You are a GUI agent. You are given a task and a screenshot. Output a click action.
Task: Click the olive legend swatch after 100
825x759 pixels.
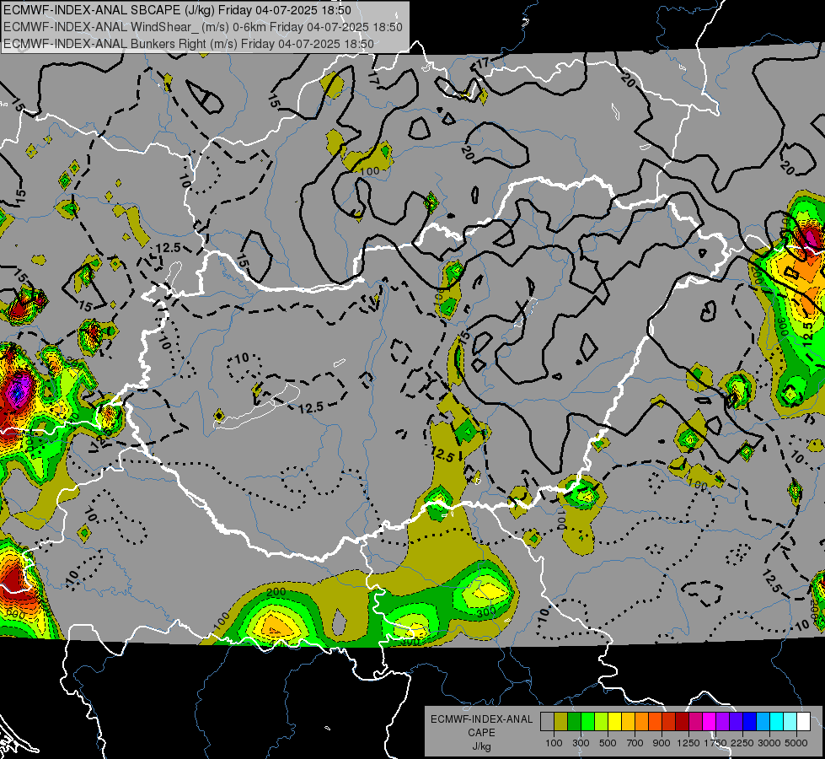click(x=561, y=722)
